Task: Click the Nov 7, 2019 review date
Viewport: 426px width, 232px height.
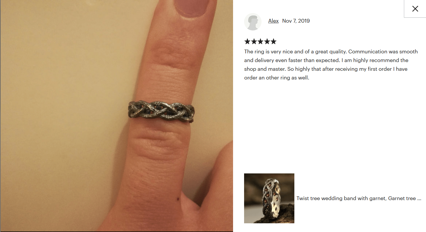Action: point(296,21)
